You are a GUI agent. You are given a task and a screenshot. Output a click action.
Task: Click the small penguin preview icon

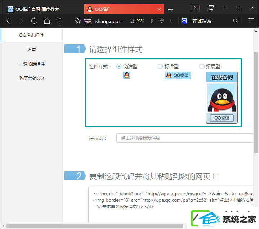(127, 75)
